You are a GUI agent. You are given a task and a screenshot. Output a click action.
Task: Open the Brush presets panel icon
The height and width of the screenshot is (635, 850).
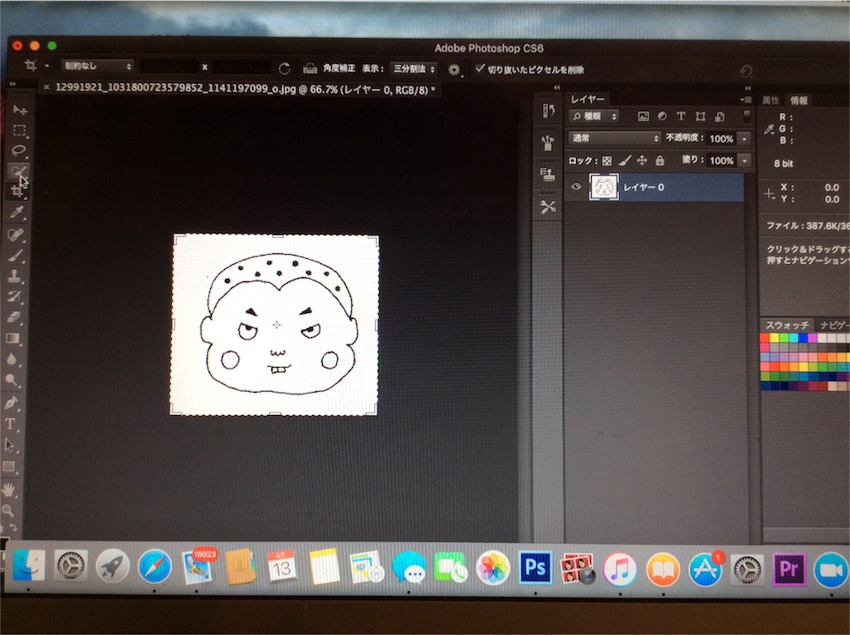point(548,143)
